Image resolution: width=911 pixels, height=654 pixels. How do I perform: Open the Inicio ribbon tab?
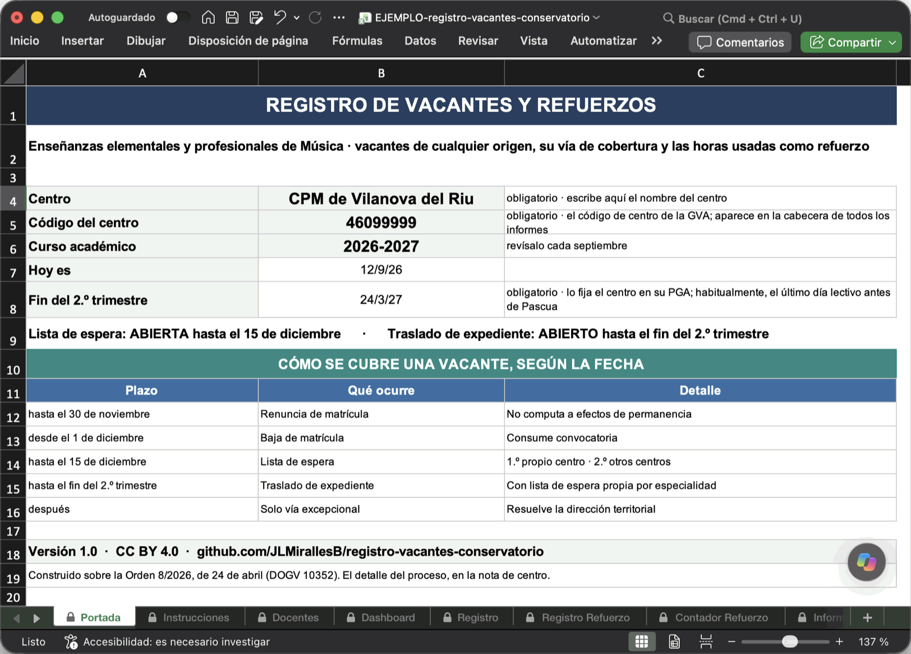[25, 41]
